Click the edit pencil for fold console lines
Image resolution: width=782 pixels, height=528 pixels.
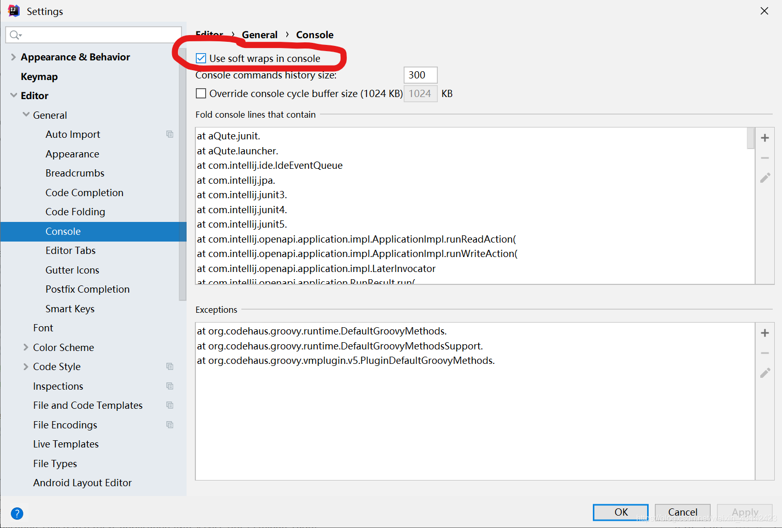point(765,178)
